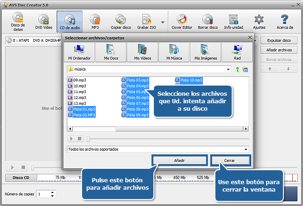Open the Disco de datos tool
Screen dimensions: 303x206
[x=18, y=21]
